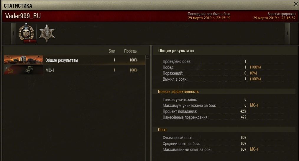Click the Боевая эффективность section header
Image resolution: width=299 pixels, height=161 pixels.
178,92
